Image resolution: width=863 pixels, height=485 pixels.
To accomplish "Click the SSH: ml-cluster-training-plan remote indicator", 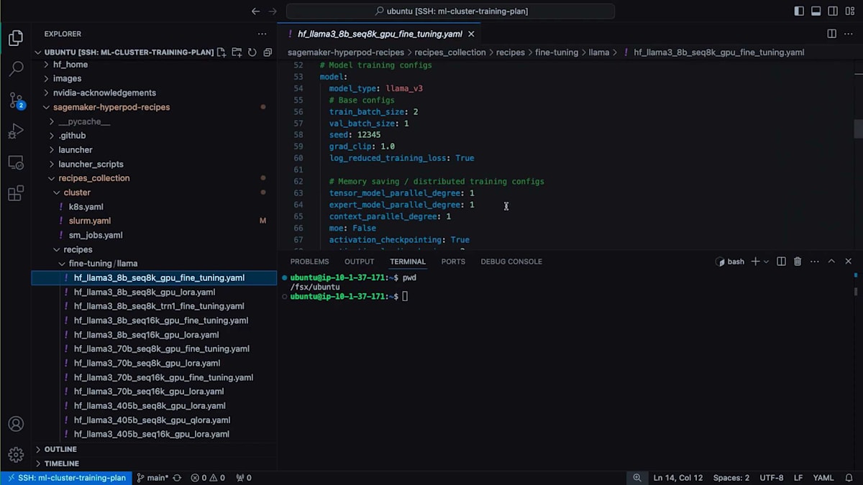I will pos(65,478).
